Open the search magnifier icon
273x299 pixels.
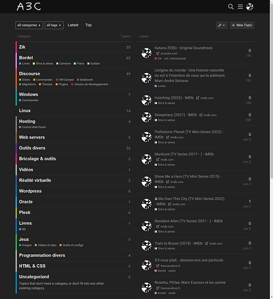[x=230, y=7]
